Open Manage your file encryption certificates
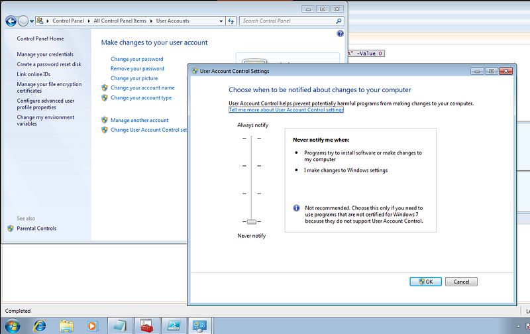The image size is (530, 334). pyautogui.click(x=49, y=87)
